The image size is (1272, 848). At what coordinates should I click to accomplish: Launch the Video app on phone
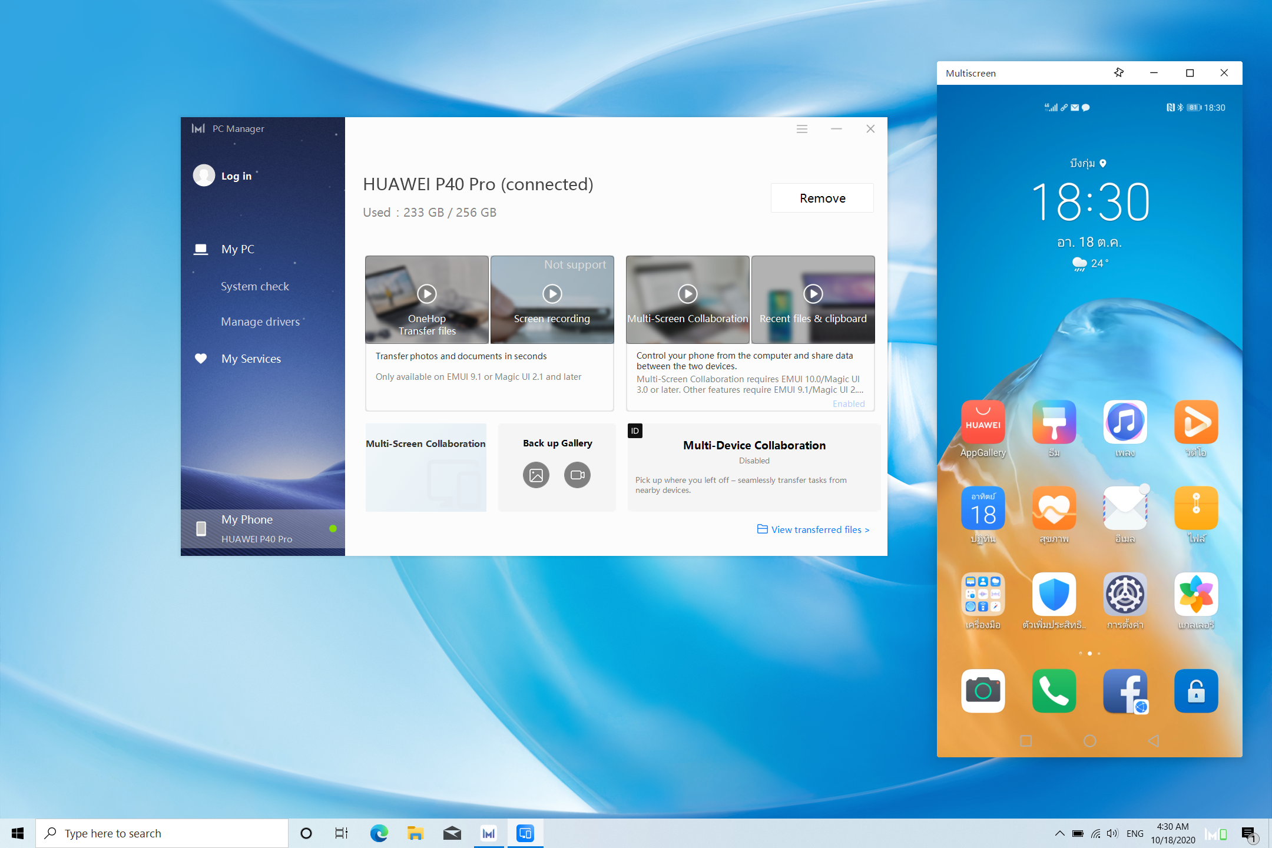(x=1196, y=422)
